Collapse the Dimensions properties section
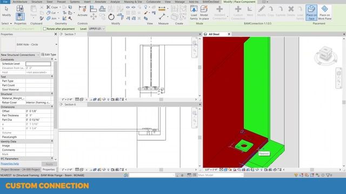346x194 pixels. (x=52, y=107)
